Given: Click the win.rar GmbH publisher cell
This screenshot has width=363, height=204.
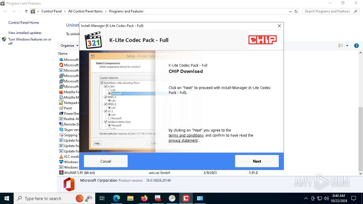Looking at the screenshot, I should (x=160, y=173).
